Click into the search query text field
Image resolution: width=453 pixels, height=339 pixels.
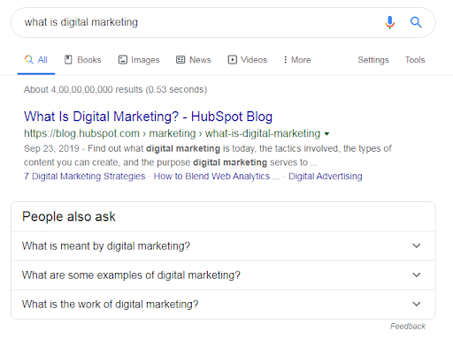201,22
